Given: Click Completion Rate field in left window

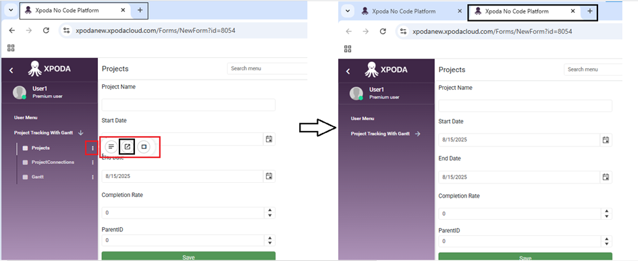Looking at the screenshot, I should (183, 212).
